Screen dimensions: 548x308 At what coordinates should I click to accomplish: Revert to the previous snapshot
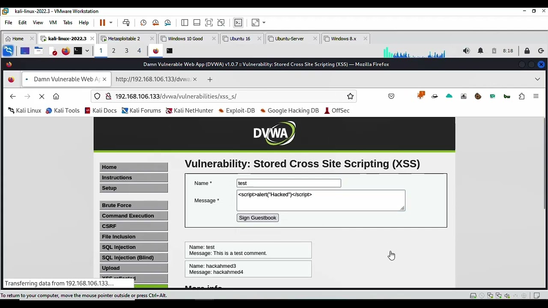click(155, 23)
